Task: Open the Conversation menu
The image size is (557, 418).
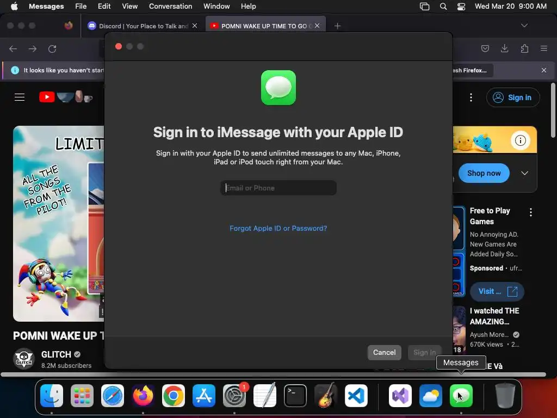Action: click(170, 6)
